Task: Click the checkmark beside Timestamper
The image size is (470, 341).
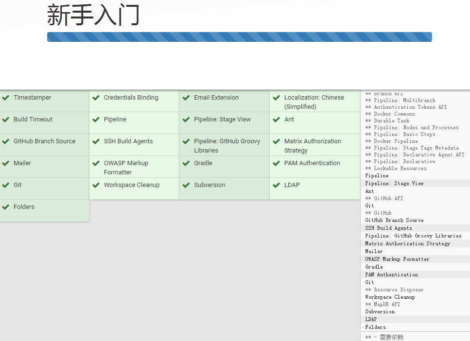Action: pos(5,97)
